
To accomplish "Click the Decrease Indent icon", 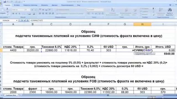I will pyautogui.click(x=50, y=13).
